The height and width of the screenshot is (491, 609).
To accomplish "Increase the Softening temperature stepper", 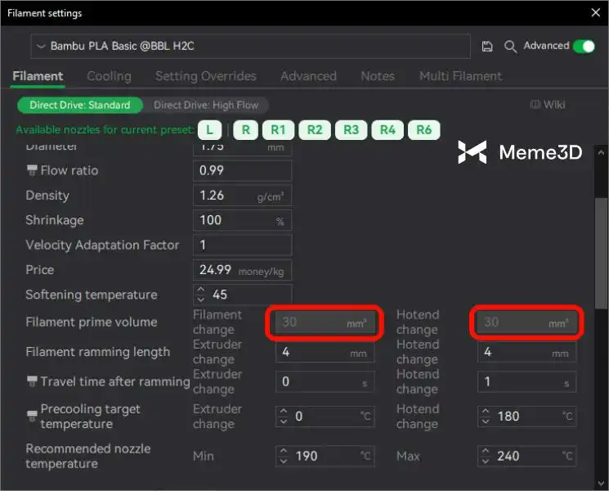I will pos(201,290).
